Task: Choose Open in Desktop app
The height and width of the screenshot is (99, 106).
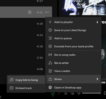Action: [x=73, y=88]
